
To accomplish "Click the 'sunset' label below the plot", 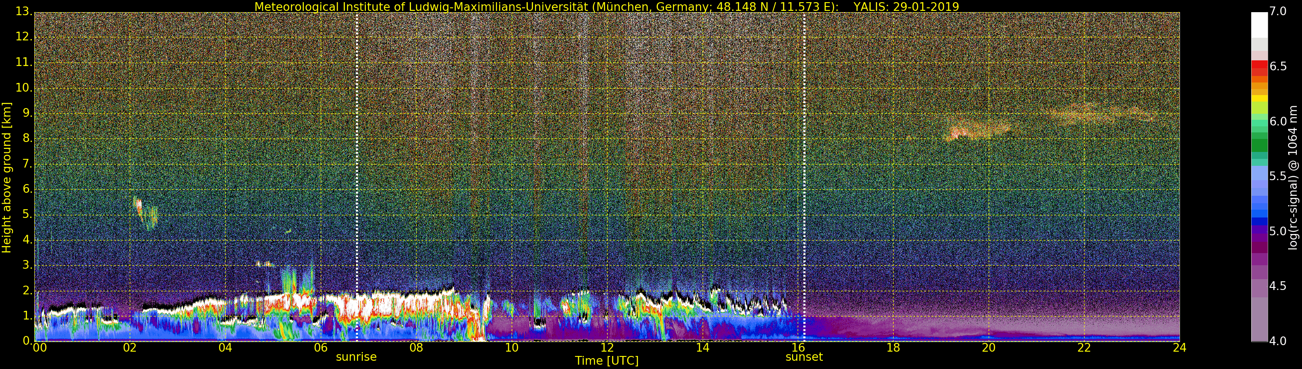I will click(x=804, y=357).
